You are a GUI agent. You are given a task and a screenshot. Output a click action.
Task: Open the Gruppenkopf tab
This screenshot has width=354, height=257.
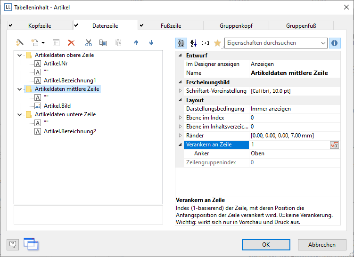pyautogui.click(x=236, y=26)
